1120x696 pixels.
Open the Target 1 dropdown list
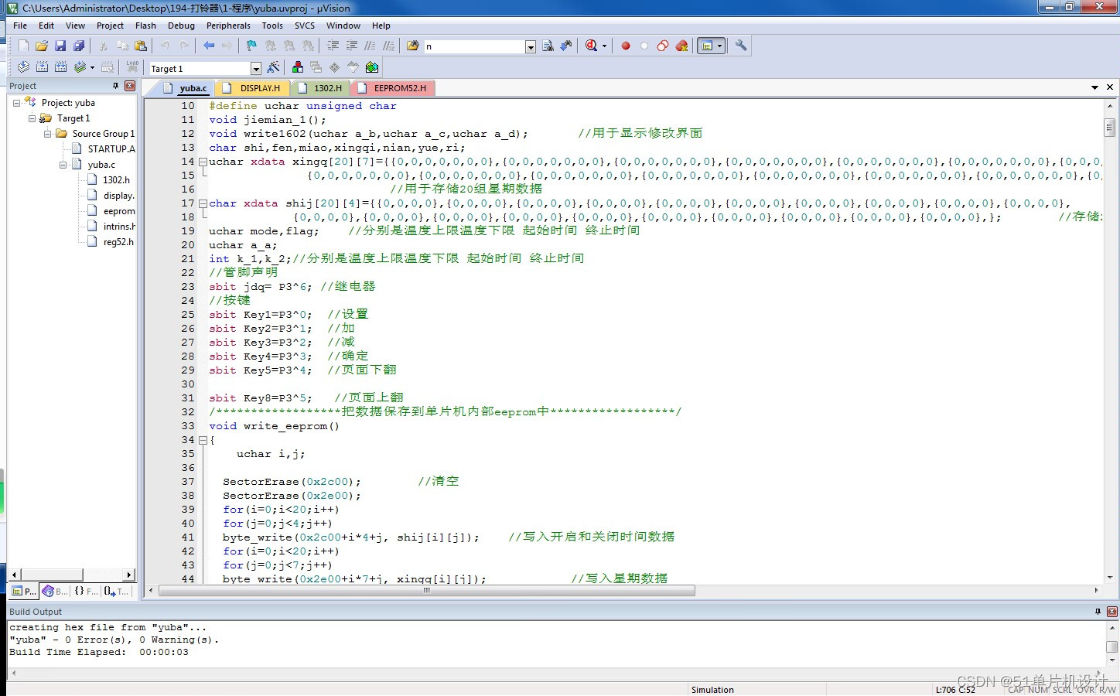[256, 69]
